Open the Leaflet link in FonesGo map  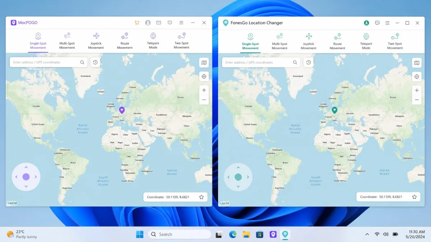(x=224, y=203)
